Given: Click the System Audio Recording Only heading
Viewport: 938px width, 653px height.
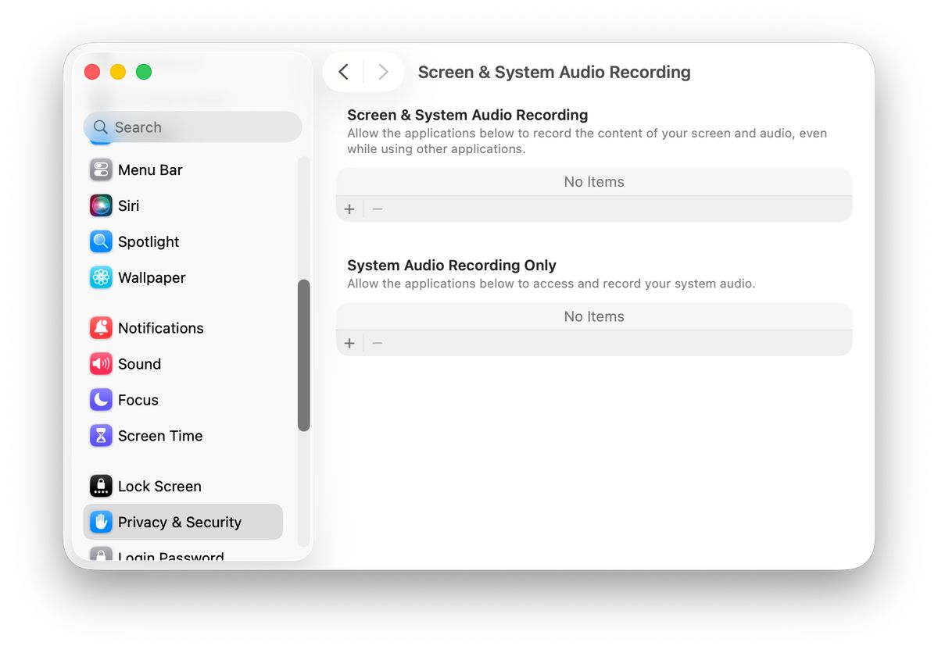Looking at the screenshot, I should coord(452,265).
